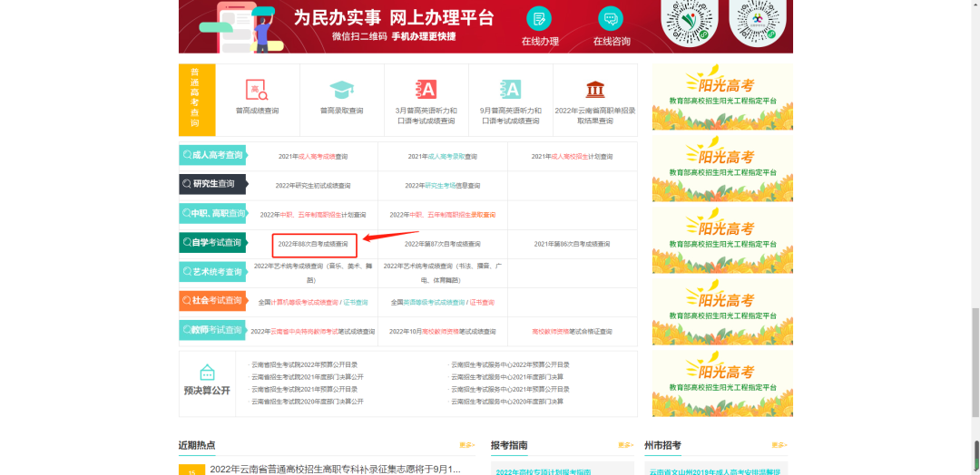This screenshot has width=980, height=475.
Task: Open 云南省招生考试院2021年度部门决算公开
Action: pyautogui.click(x=308, y=377)
